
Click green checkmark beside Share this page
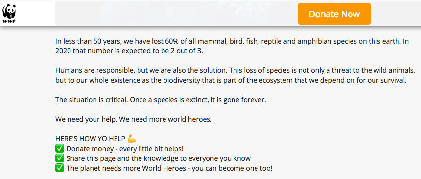[60, 158]
